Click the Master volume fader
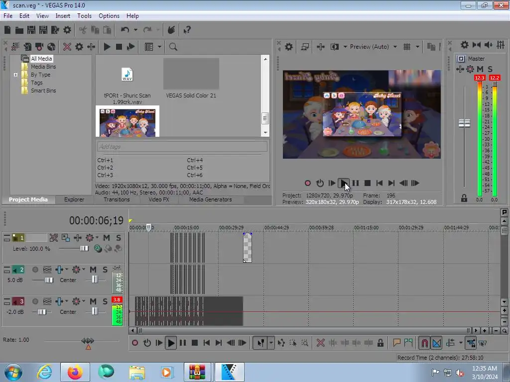 point(465,123)
